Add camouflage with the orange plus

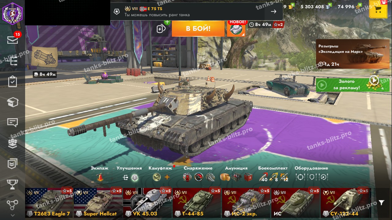[x=167, y=177]
